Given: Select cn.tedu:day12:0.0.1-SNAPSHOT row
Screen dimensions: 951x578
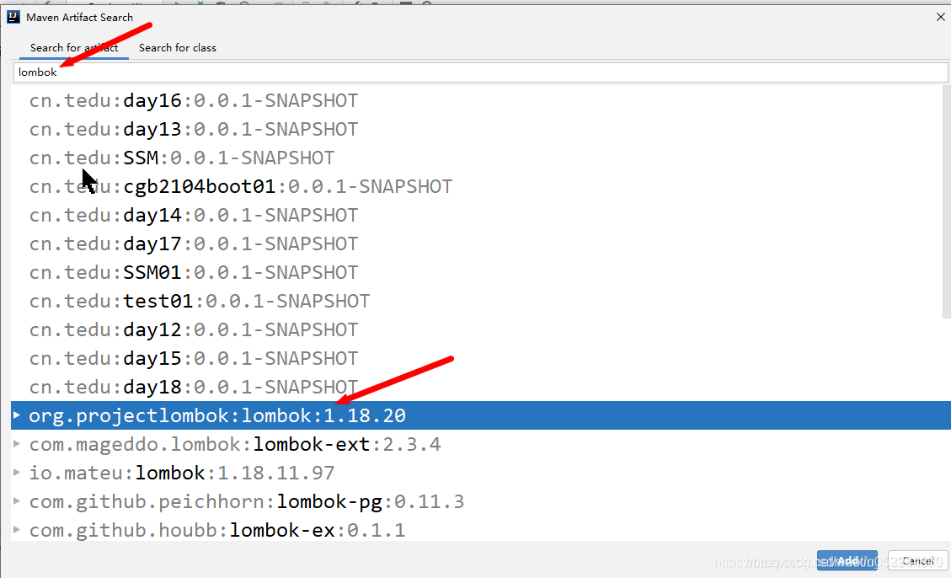Looking at the screenshot, I should coord(476,329).
